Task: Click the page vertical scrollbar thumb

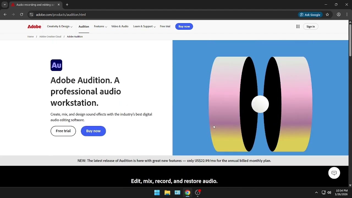Action: coord(350,40)
